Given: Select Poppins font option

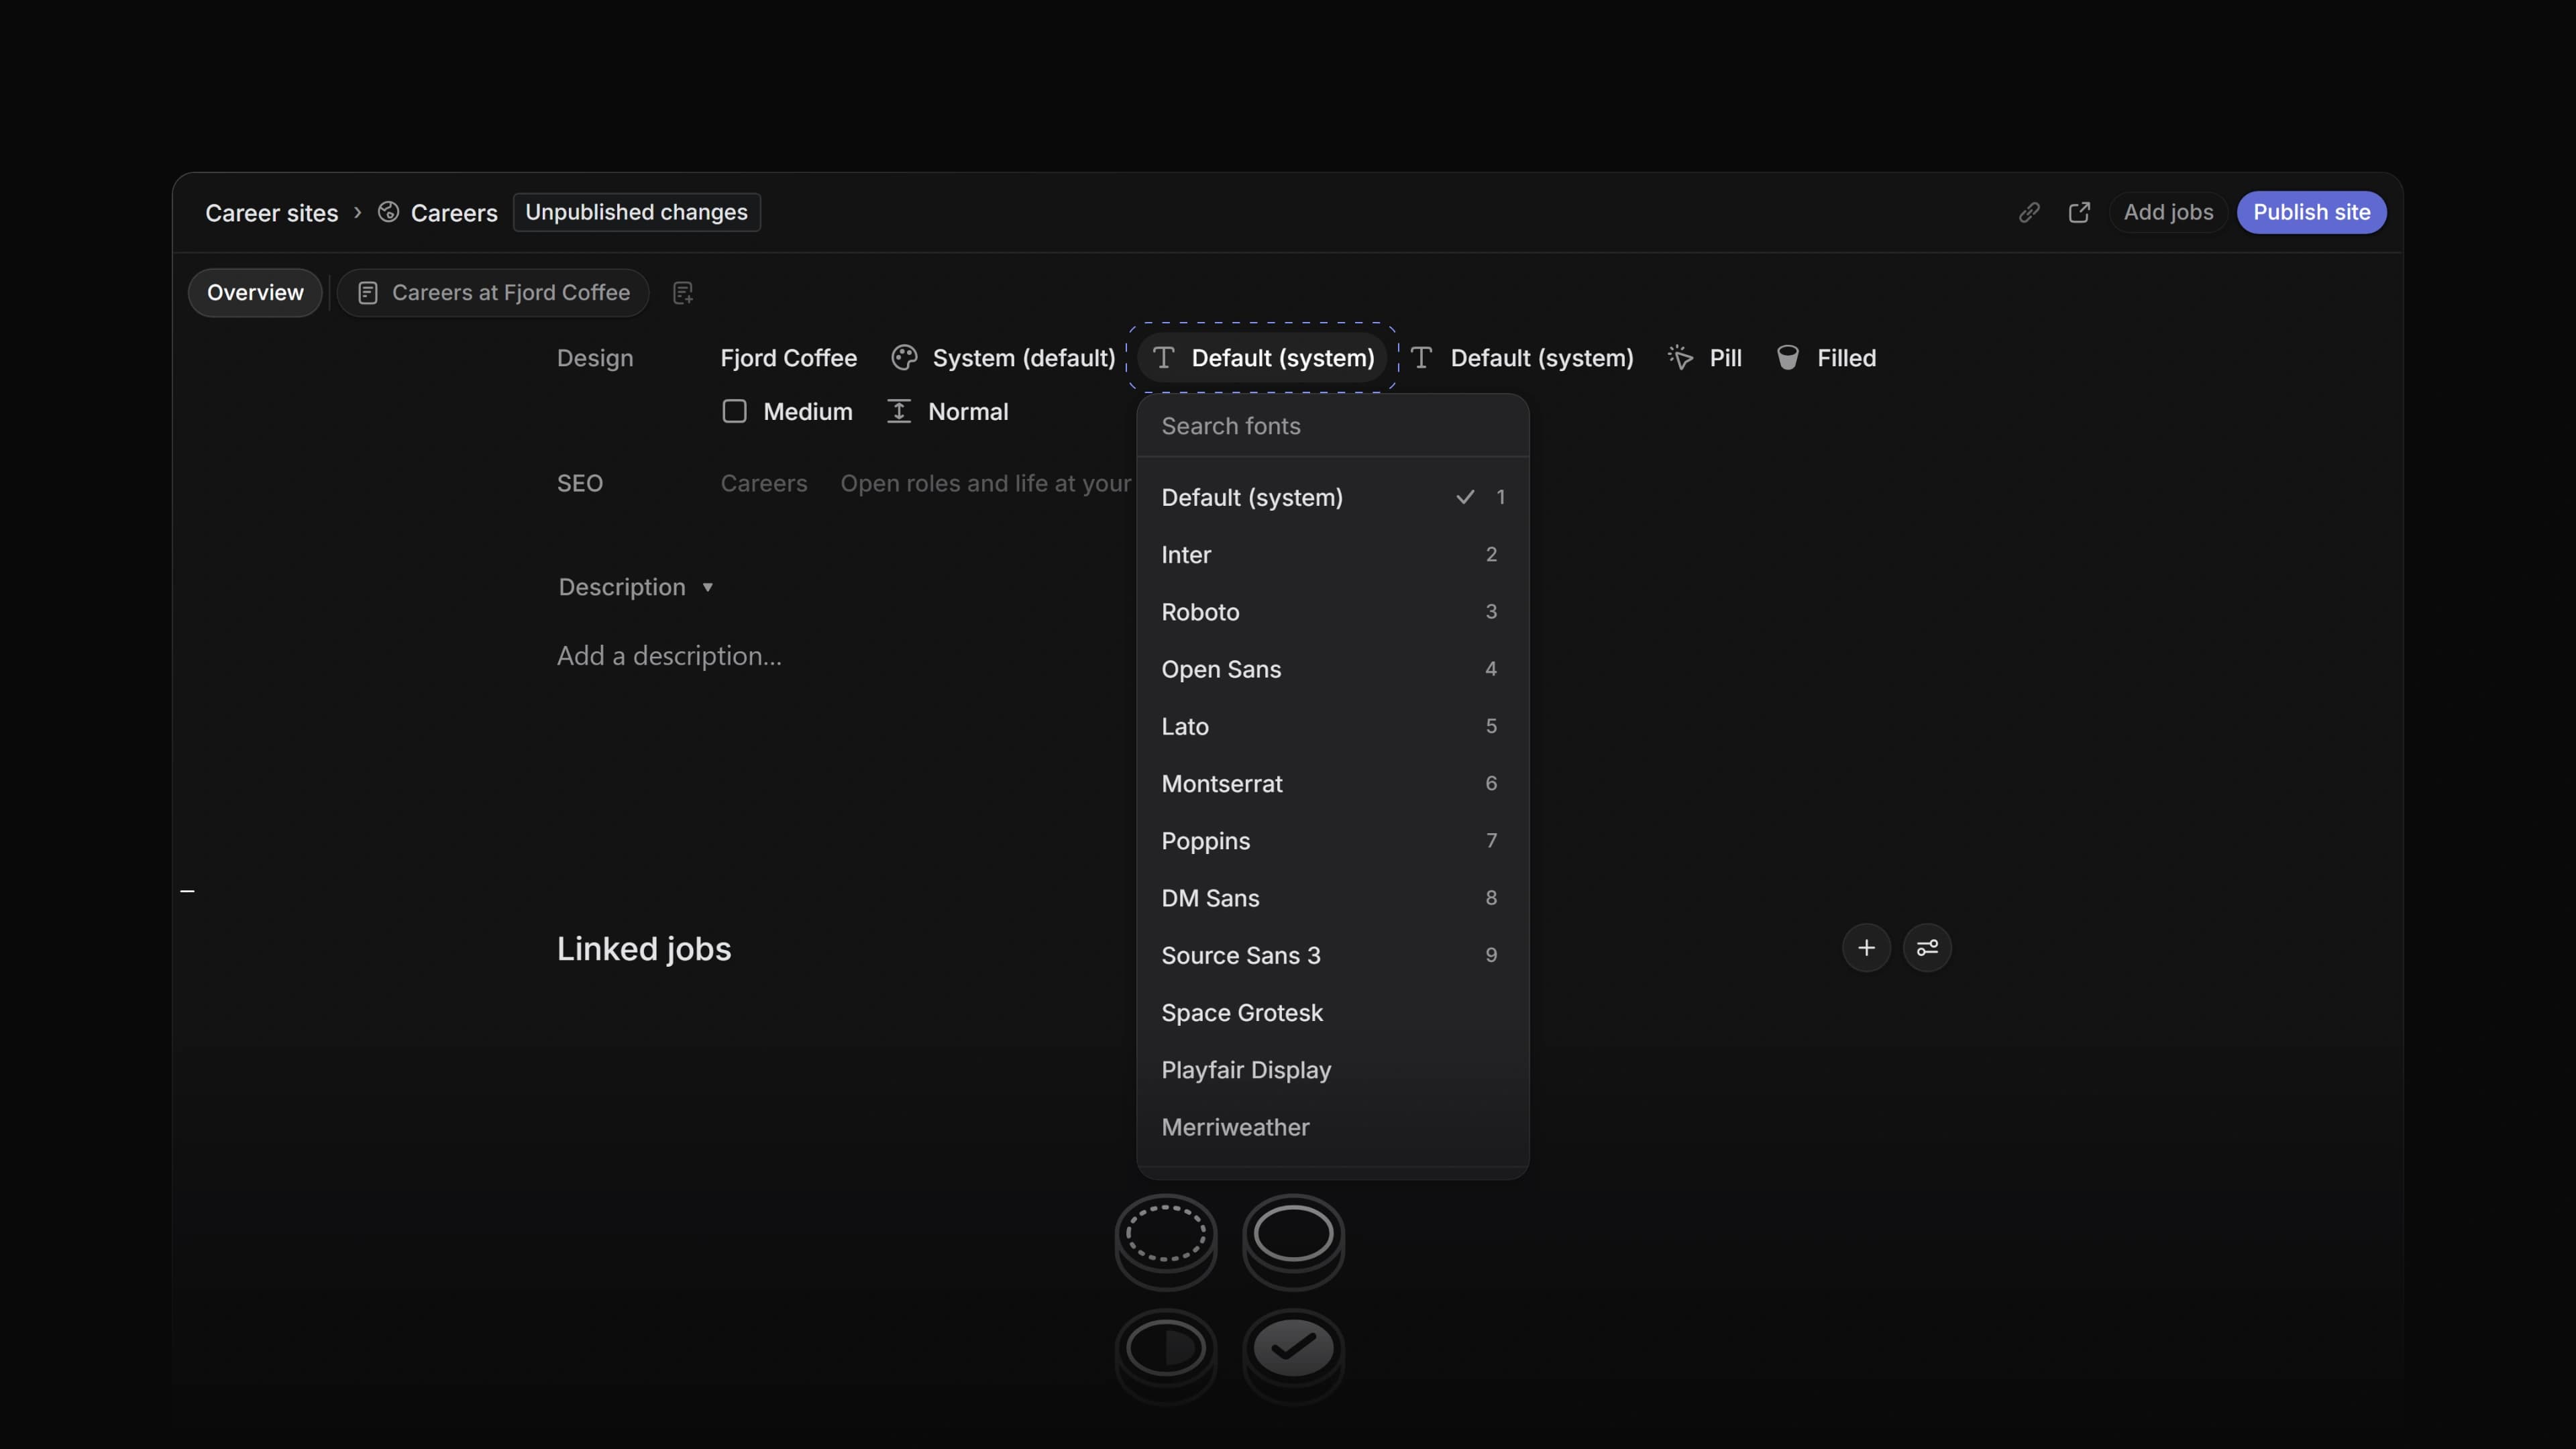Looking at the screenshot, I should (1333, 841).
